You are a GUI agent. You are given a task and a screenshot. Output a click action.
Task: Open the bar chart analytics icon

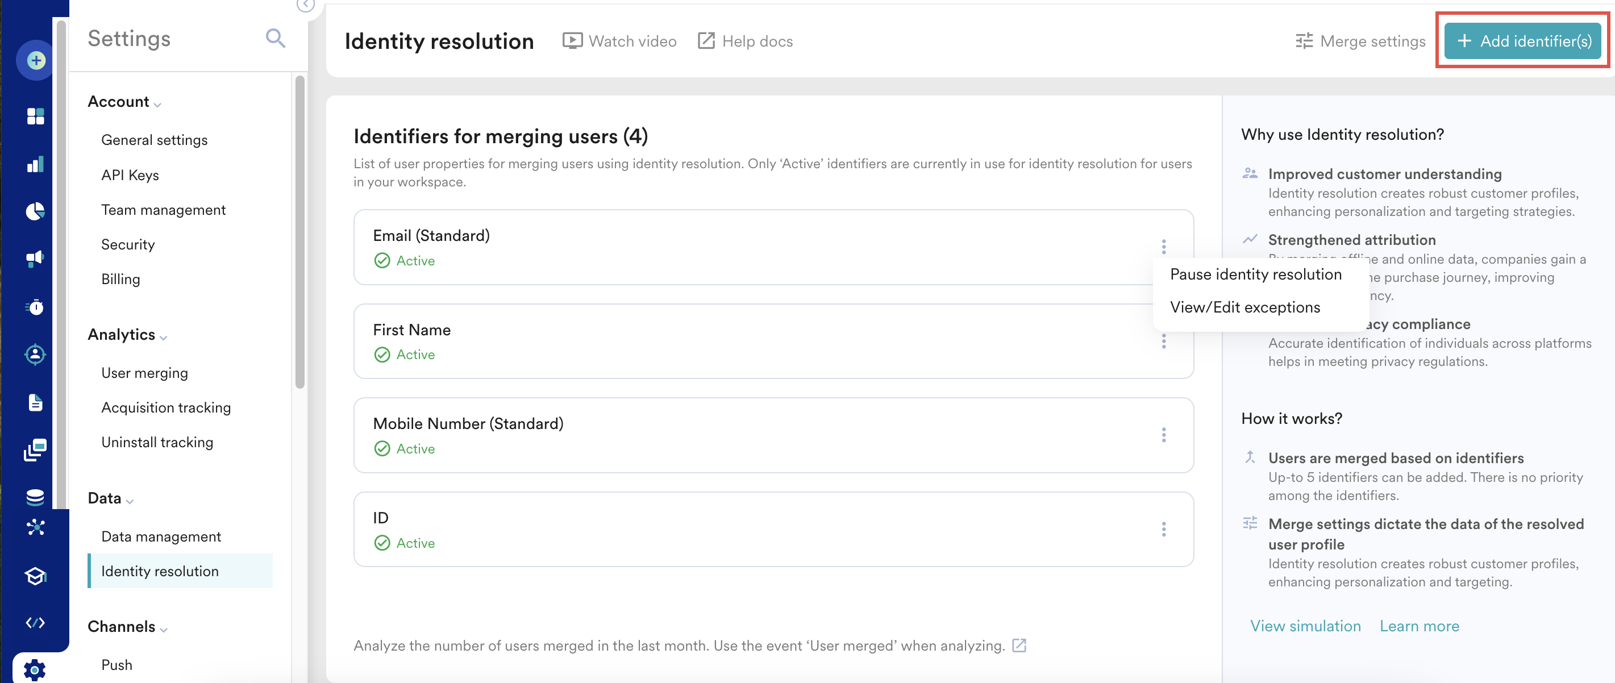click(x=36, y=164)
